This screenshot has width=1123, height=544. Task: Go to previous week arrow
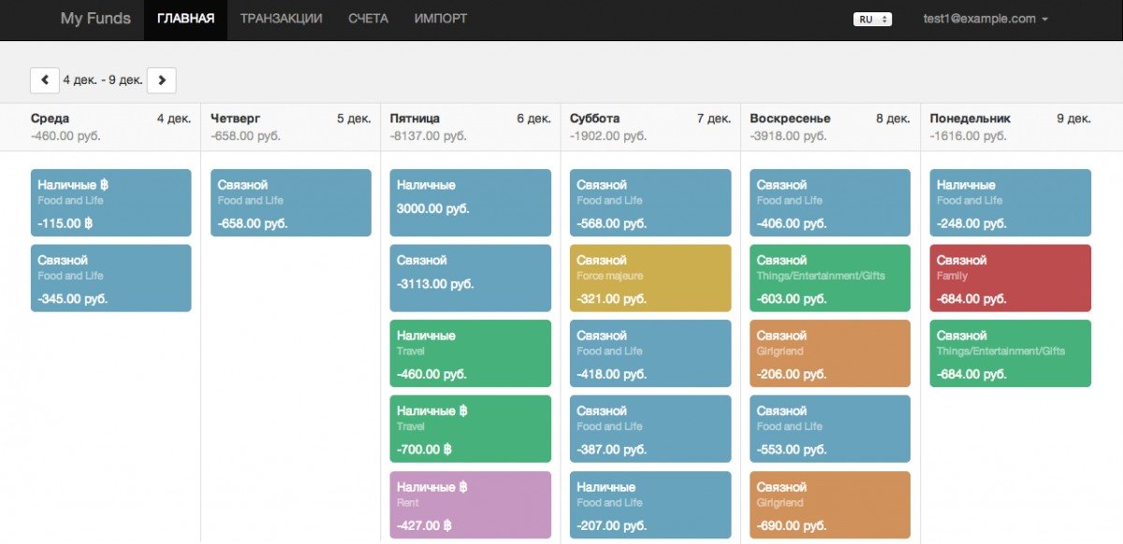[45, 80]
